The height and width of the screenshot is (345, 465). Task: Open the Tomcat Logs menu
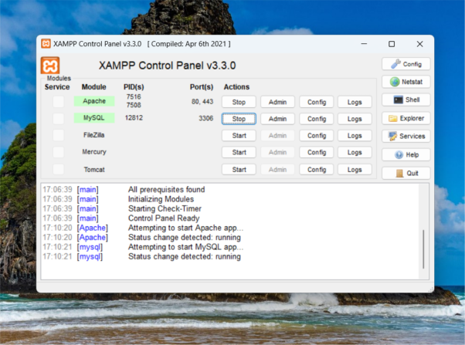tap(355, 170)
